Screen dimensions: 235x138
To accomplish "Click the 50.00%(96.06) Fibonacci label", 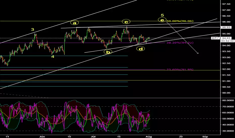I will 180,21.
